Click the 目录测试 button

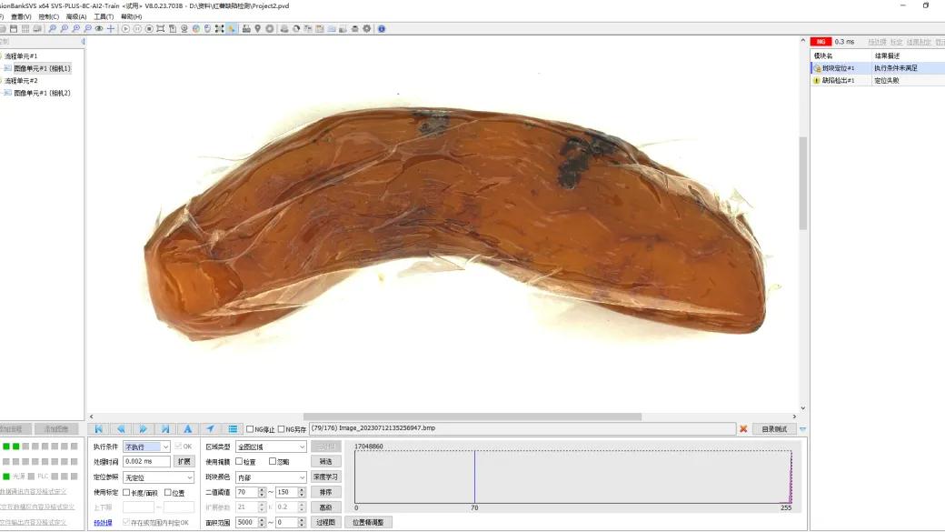pyautogui.click(x=774, y=429)
